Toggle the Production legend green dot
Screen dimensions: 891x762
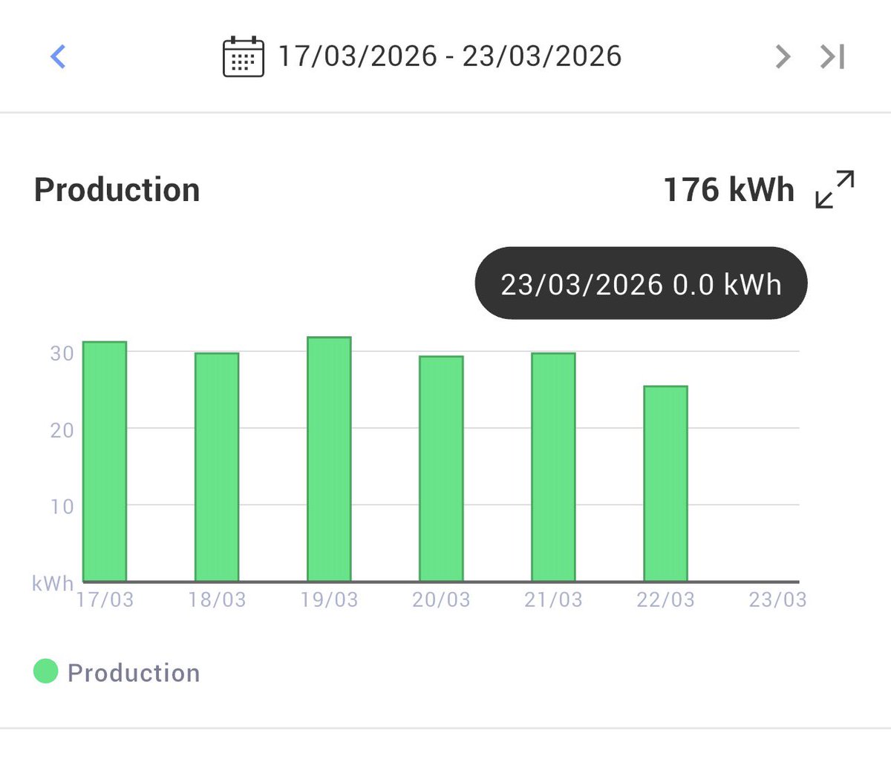[x=45, y=671]
